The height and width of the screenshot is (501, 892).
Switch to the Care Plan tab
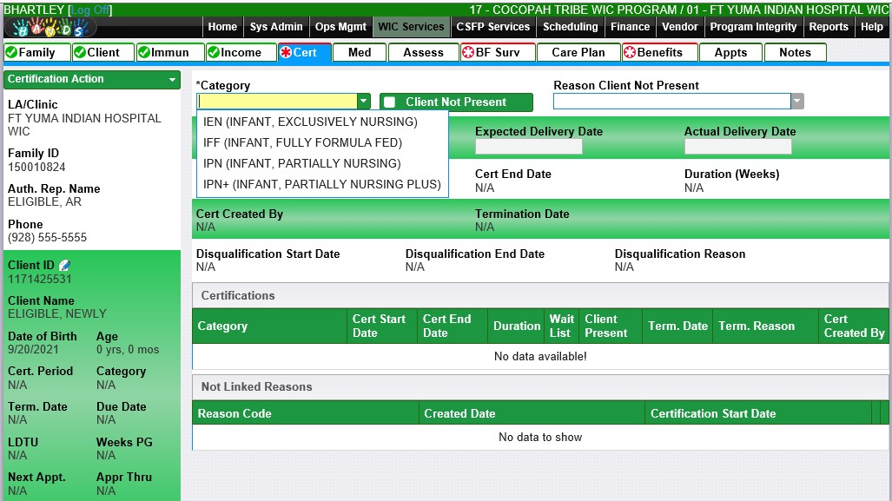click(x=578, y=53)
